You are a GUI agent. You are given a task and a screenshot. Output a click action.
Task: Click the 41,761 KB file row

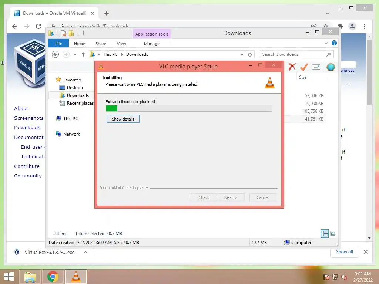[305, 119]
